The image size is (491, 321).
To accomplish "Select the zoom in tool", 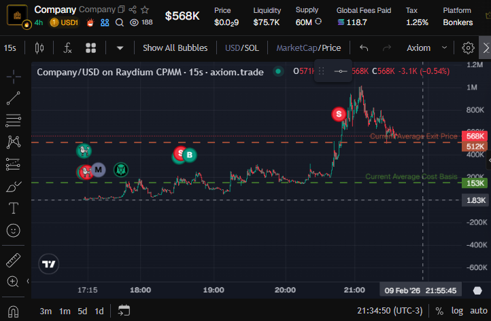I will [13, 282].
